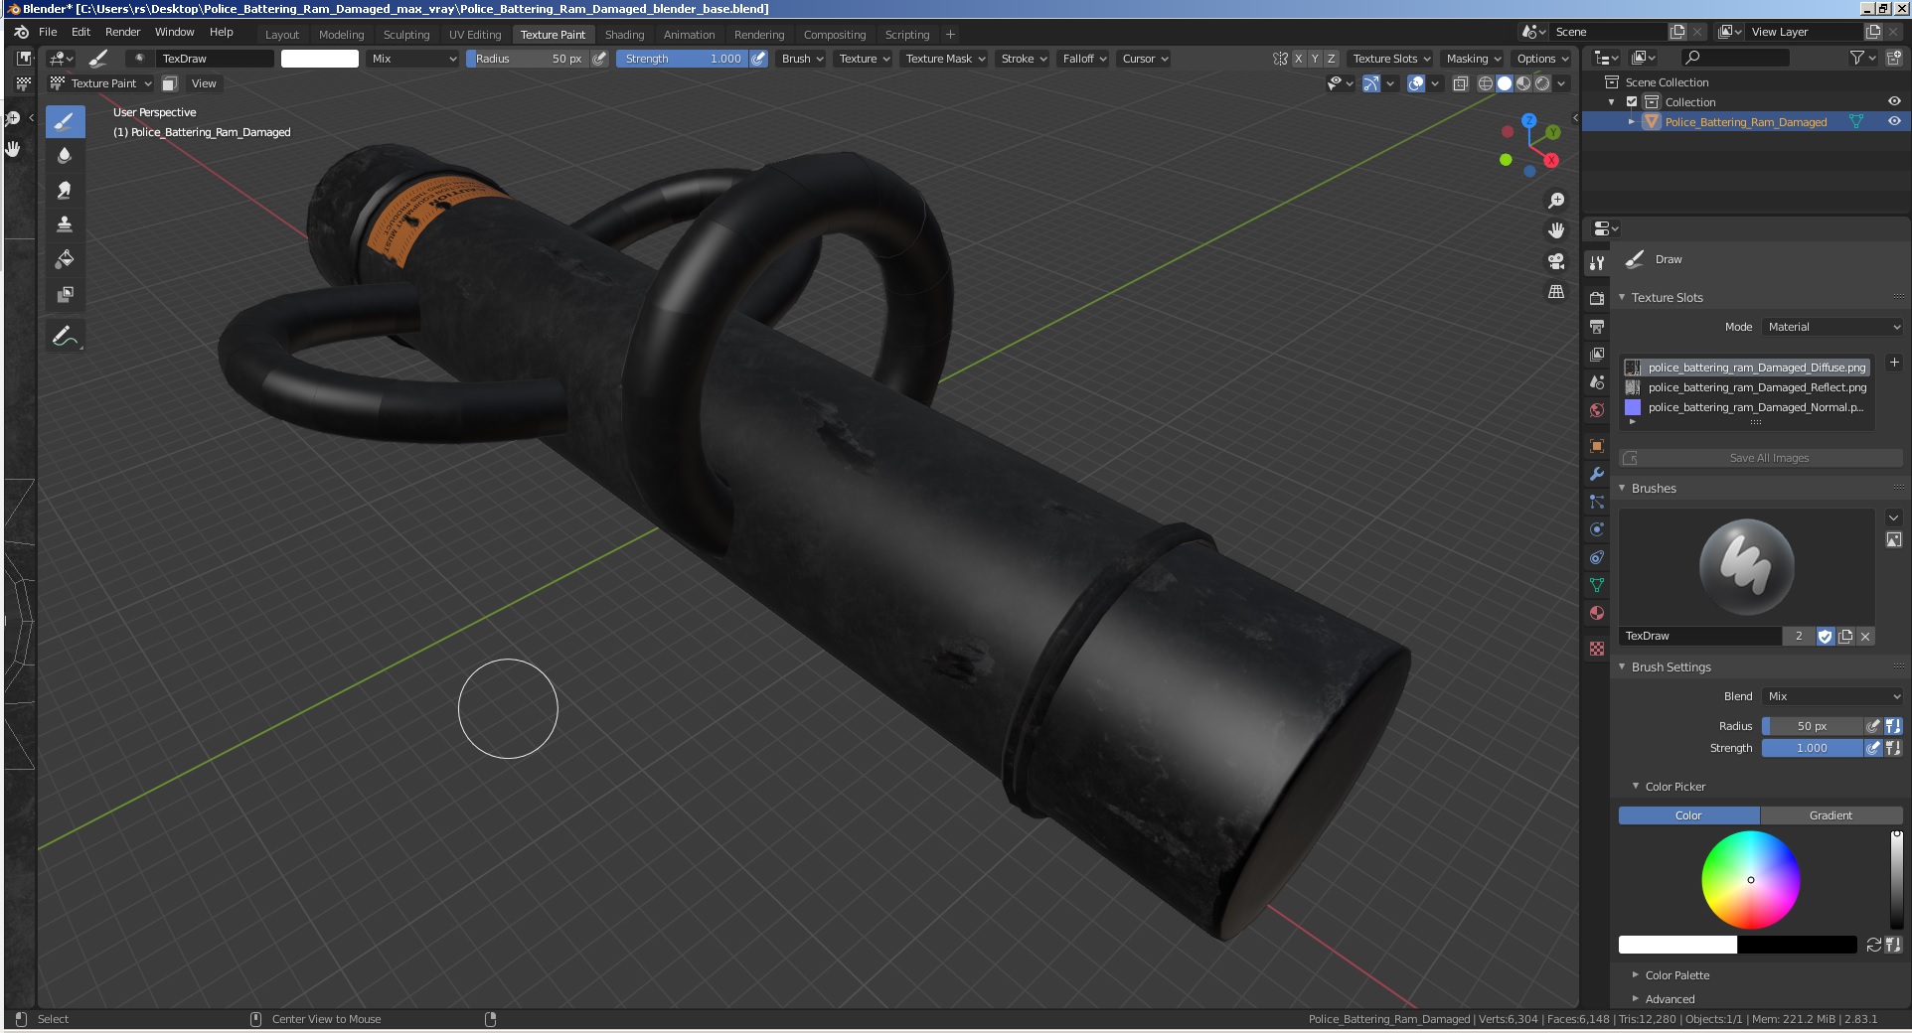Open the Stroke settings dropdown
The image size is (1912, 1033).
click(x=1024, y=59)
